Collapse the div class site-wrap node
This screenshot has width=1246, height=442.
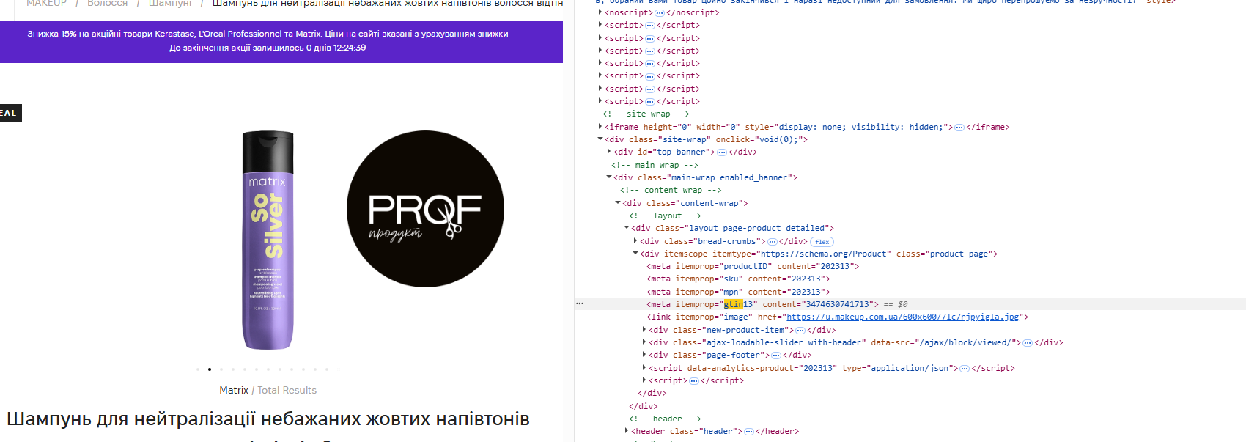(x=600, y=139)
